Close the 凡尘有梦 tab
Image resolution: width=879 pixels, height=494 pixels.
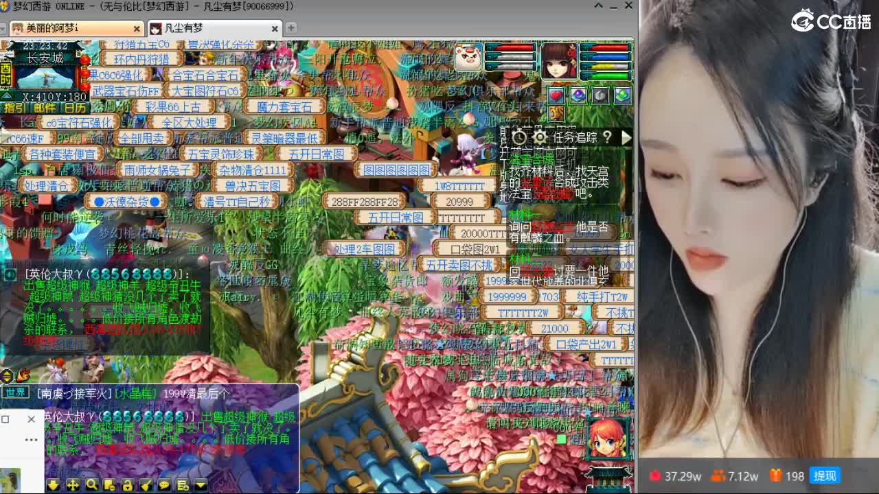pyautogui.click(x=275, y=29)
